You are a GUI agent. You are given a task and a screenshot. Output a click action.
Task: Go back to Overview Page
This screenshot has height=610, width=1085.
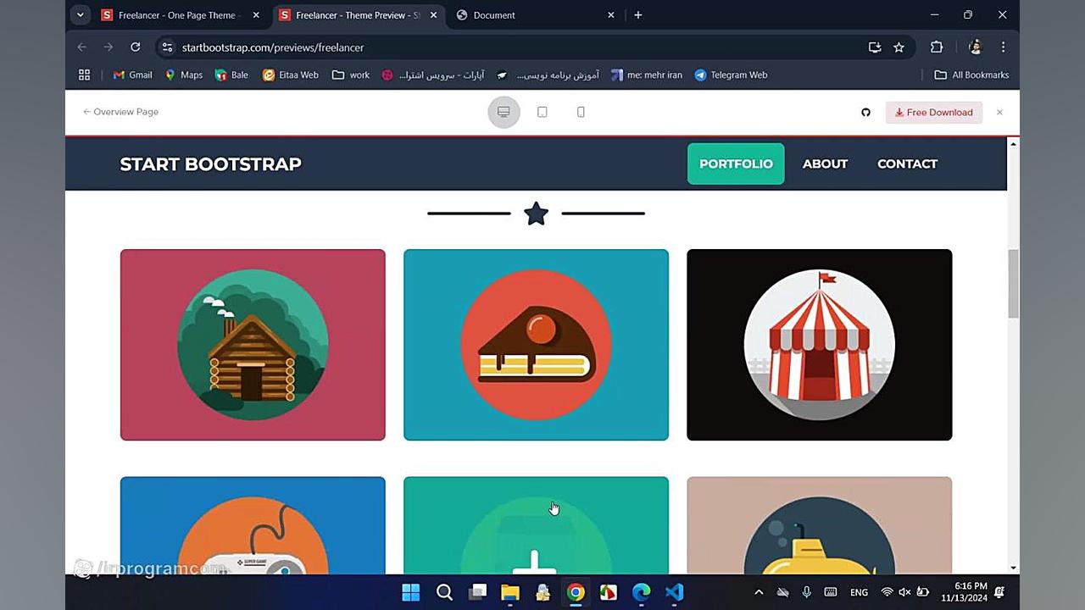coord(120,112)
